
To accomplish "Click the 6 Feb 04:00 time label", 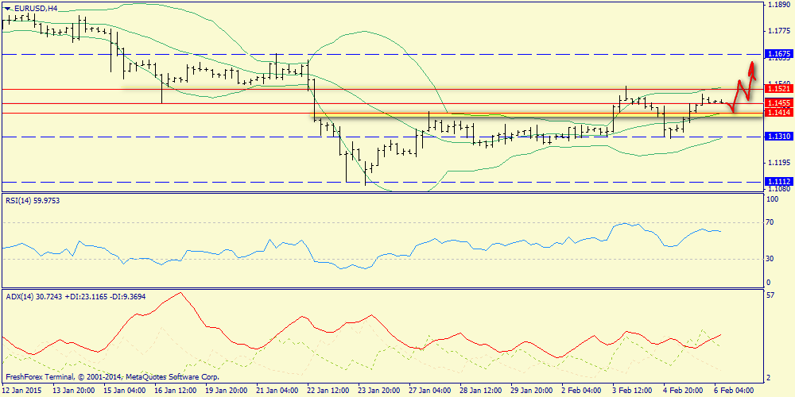I will tap(734, 391).
